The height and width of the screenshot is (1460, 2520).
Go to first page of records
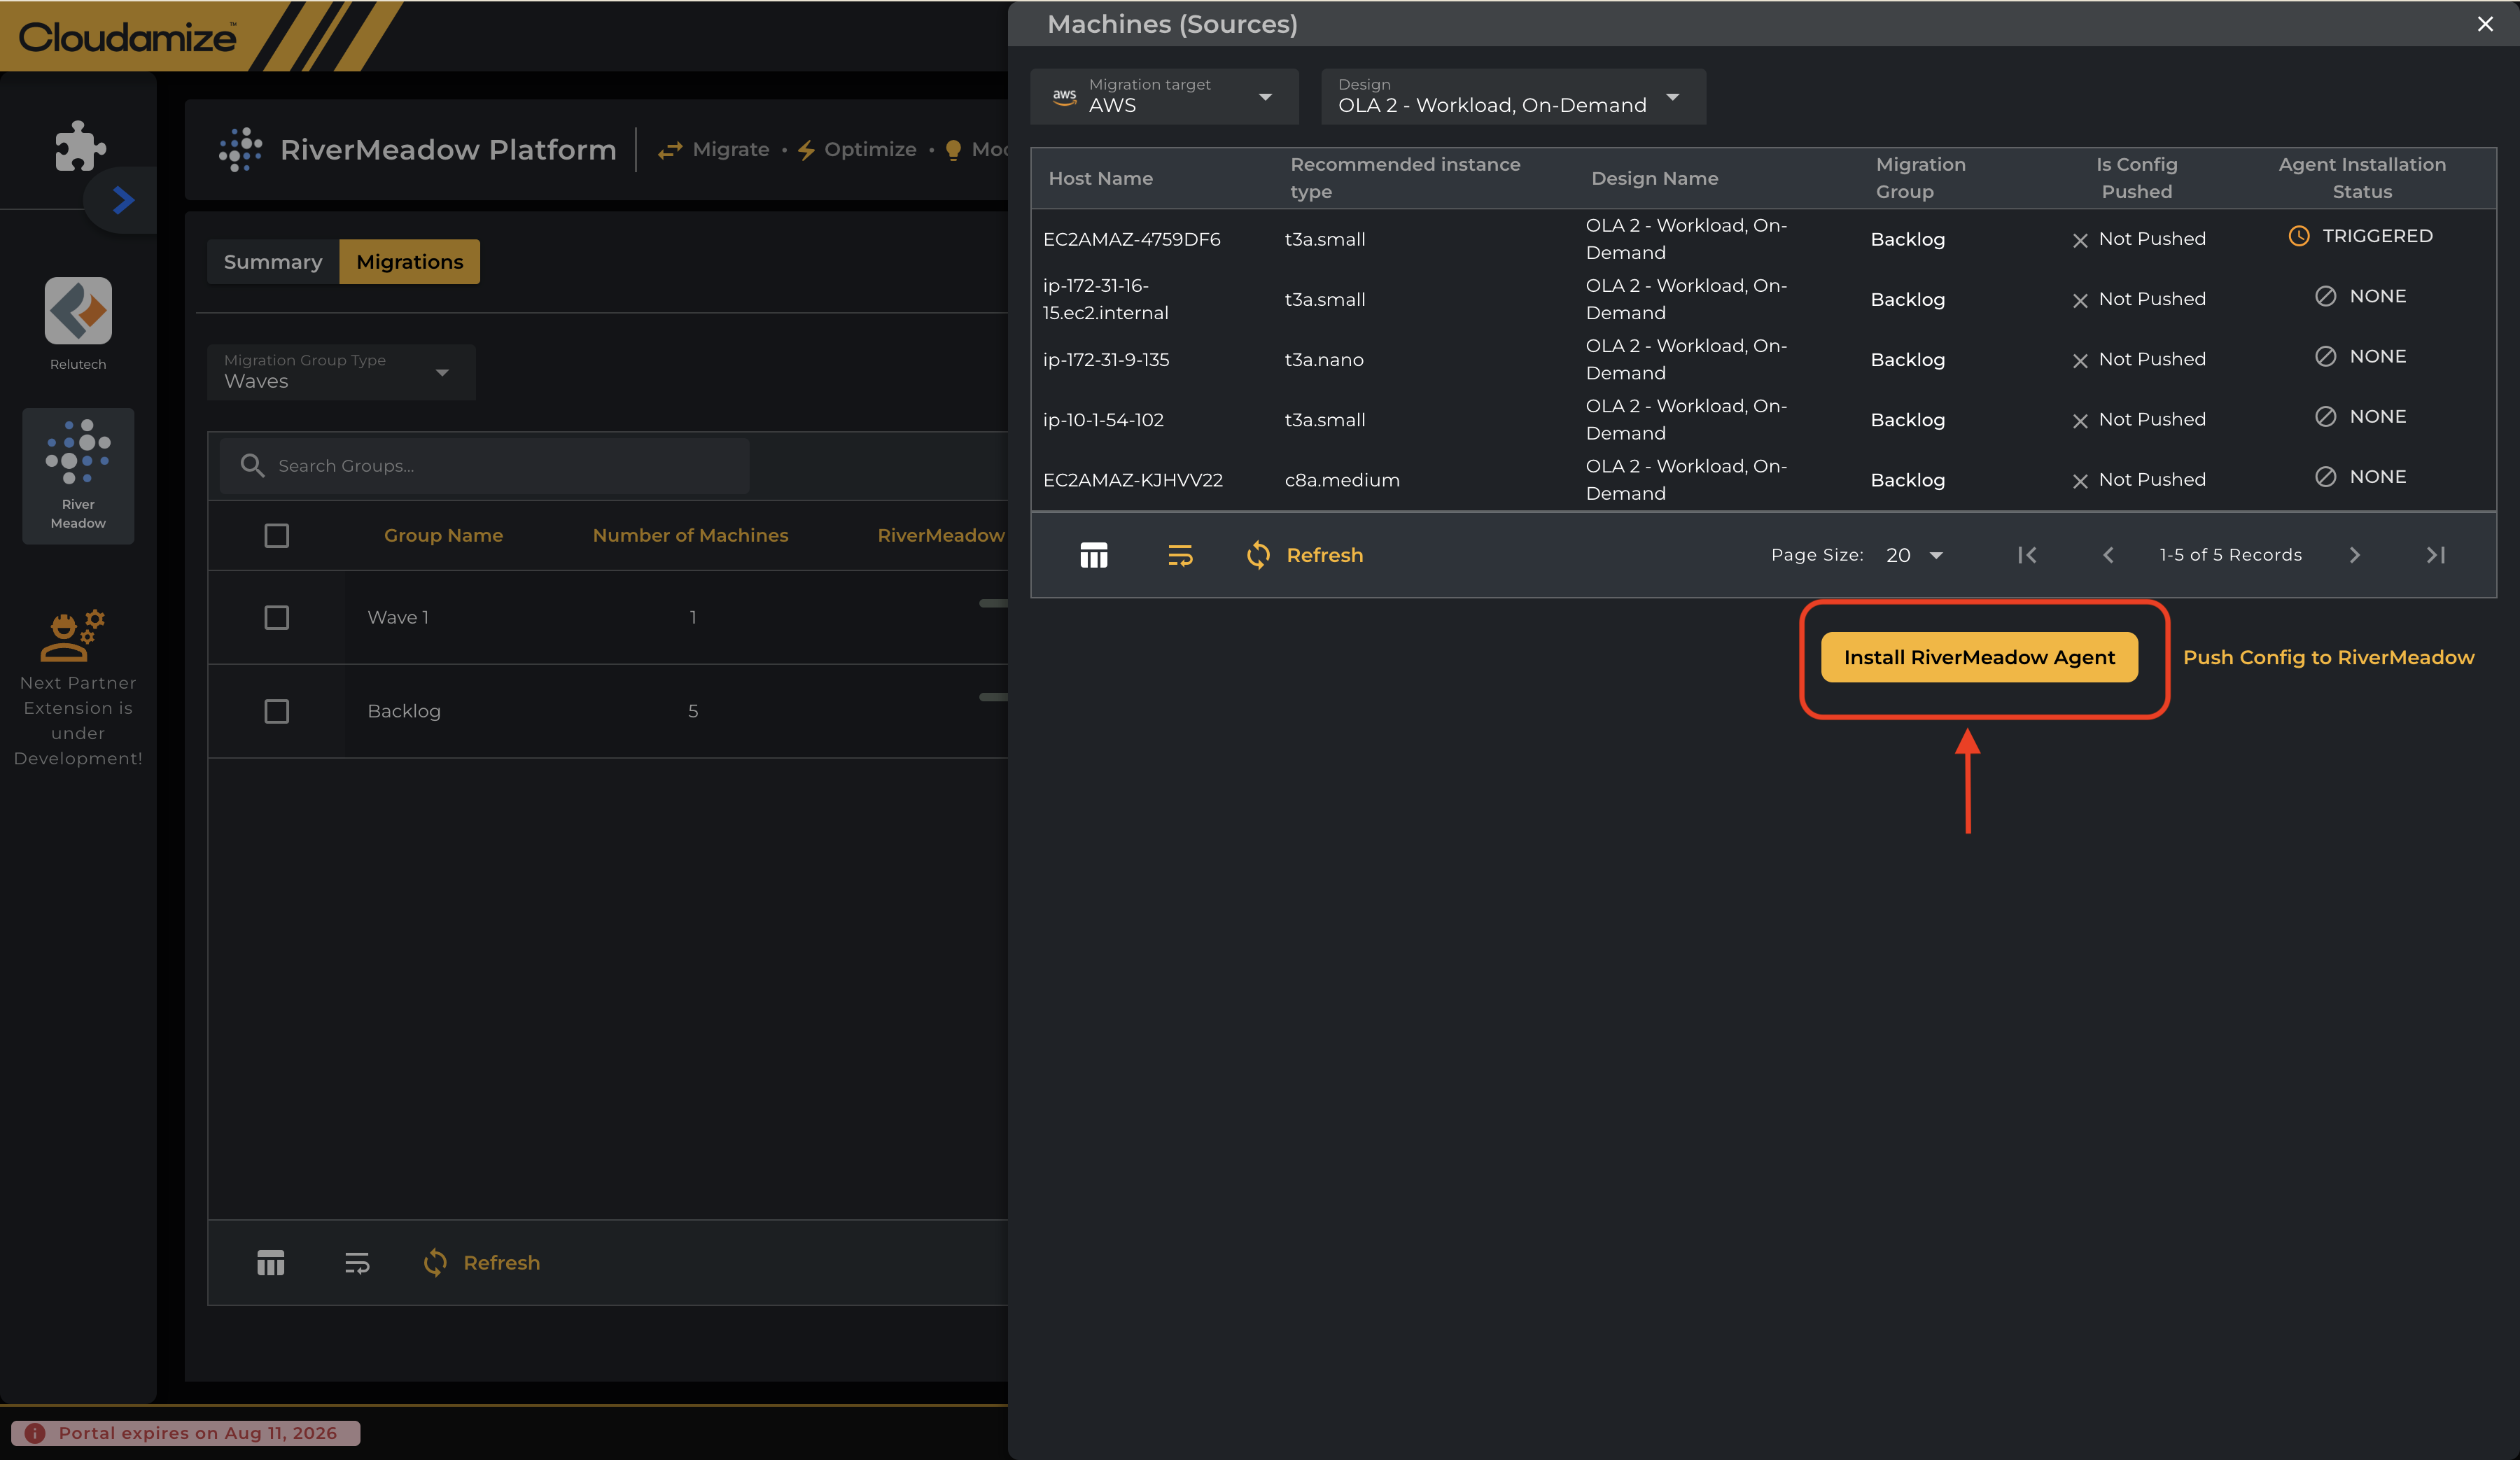(2027, 555)
